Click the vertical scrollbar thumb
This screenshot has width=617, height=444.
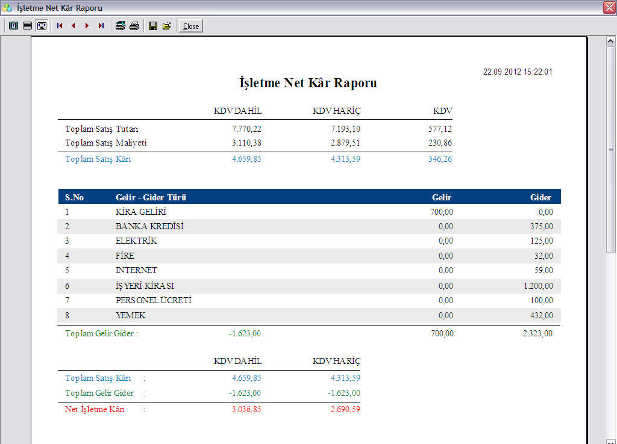[x=611, y=150]
